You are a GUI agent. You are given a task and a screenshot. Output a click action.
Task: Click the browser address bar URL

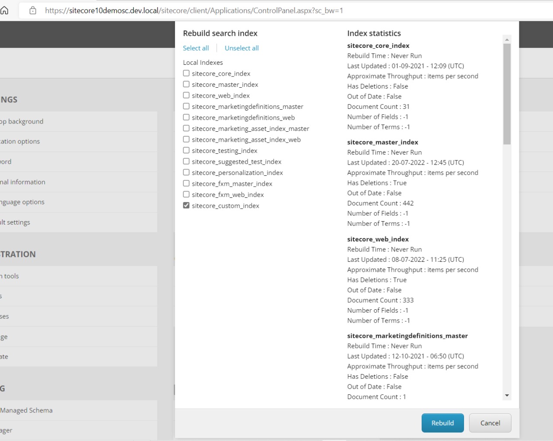pyautogui.click(x=194, y=10)
